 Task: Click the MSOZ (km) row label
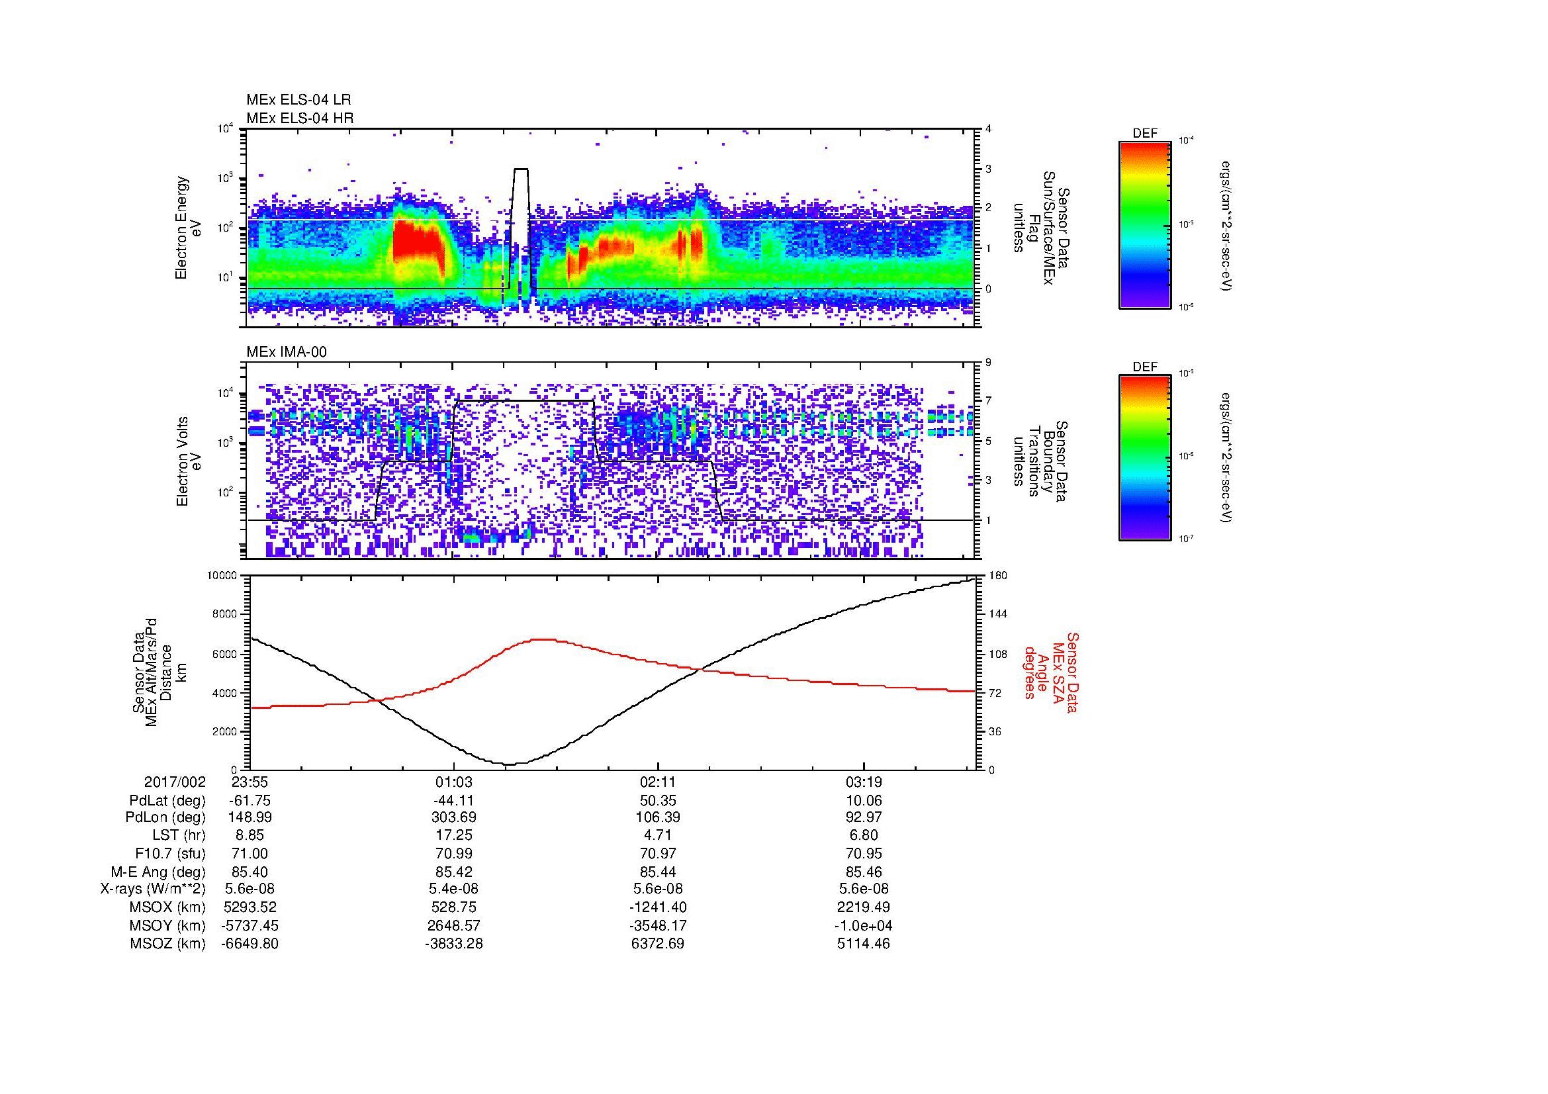tap(168, 944)
